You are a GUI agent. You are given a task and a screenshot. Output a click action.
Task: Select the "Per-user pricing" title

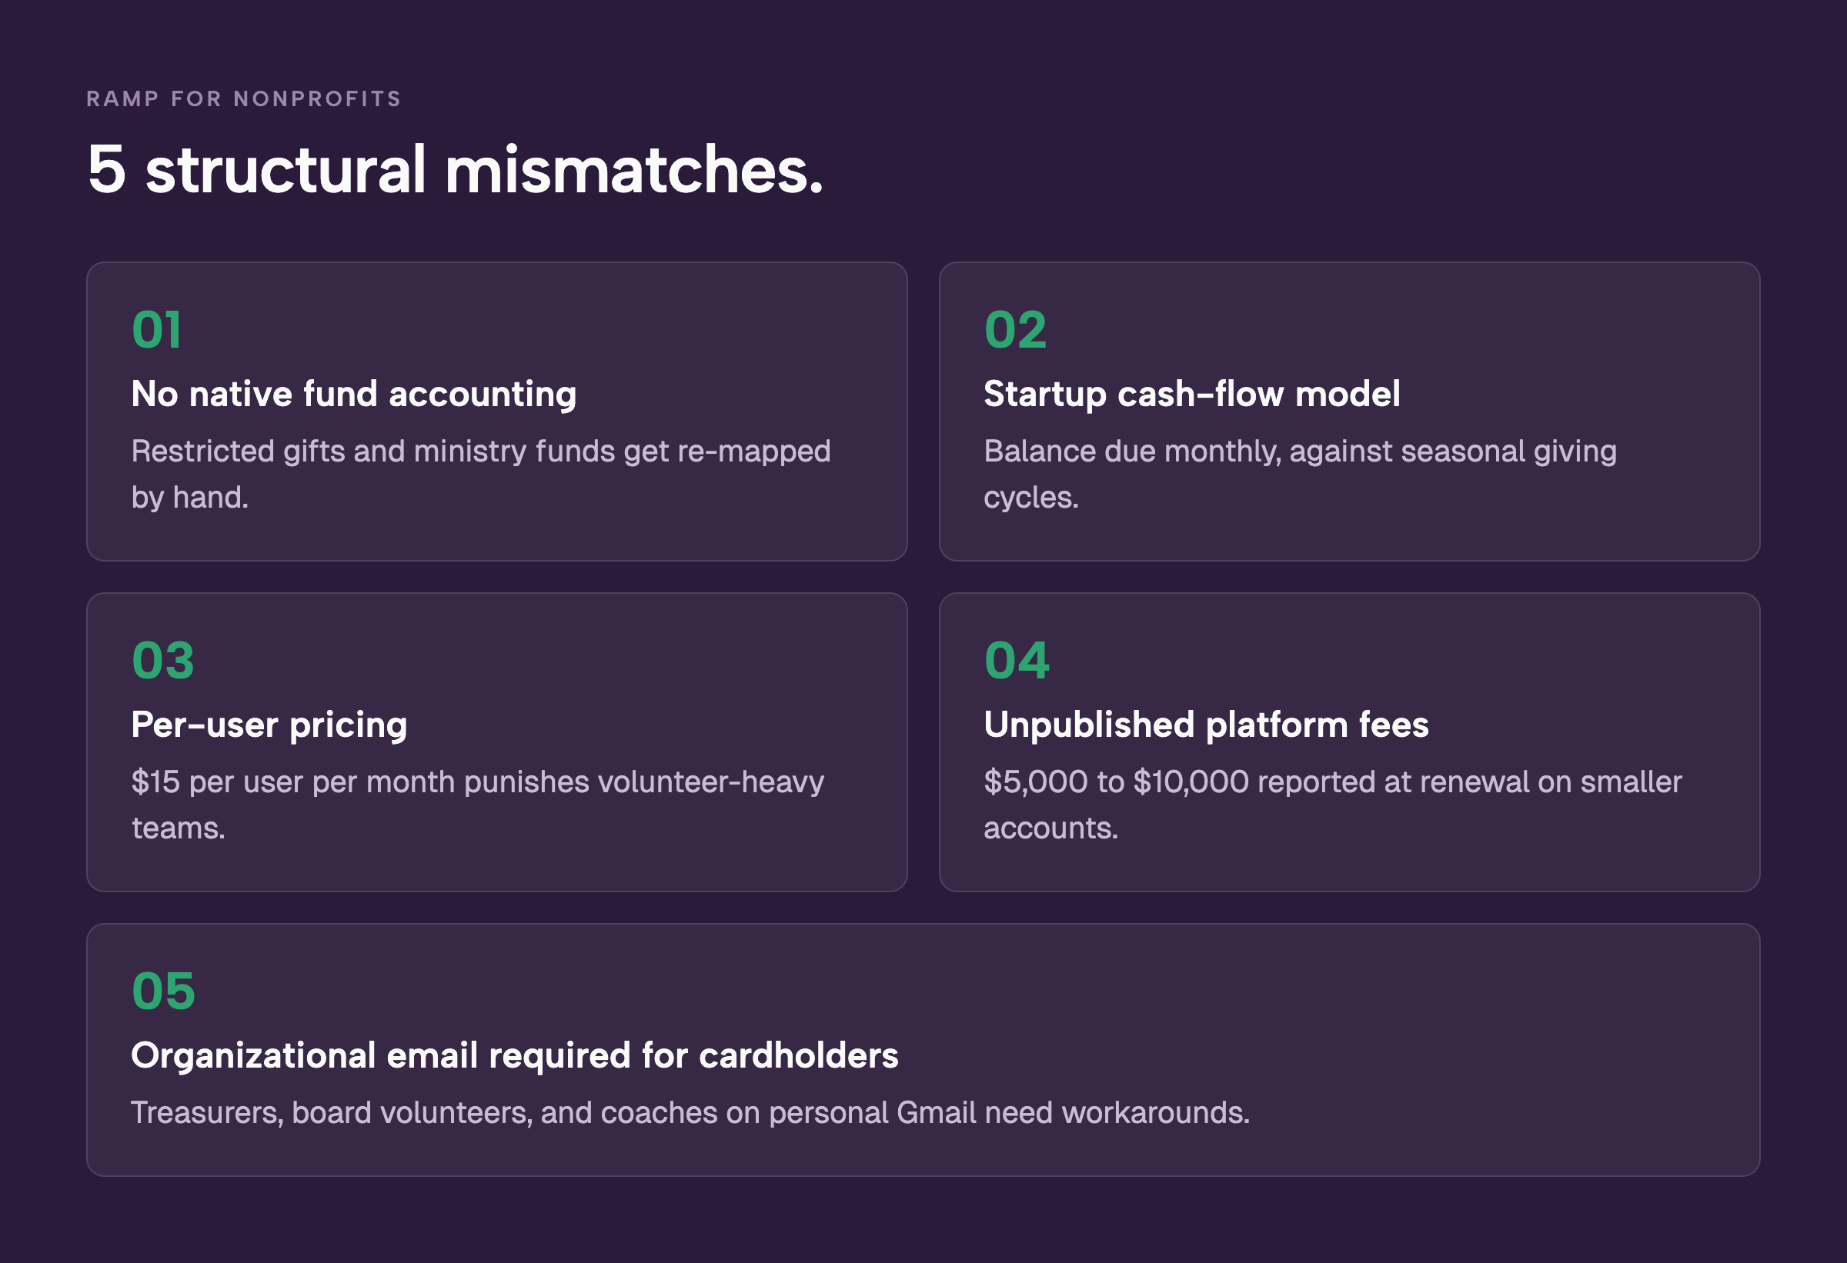point(269,725)
